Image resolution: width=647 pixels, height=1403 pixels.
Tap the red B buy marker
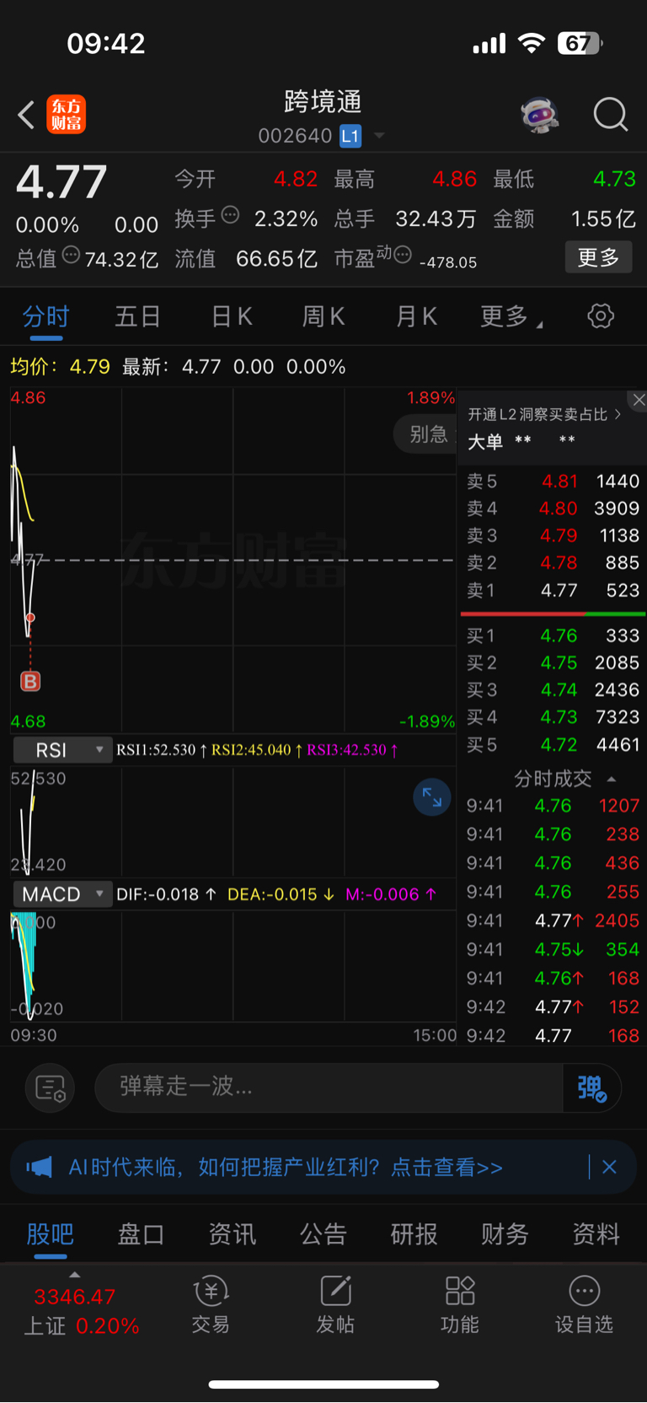[x=30, y=681]
